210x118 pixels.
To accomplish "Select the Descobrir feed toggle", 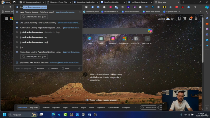I will [x=23, y=108].
